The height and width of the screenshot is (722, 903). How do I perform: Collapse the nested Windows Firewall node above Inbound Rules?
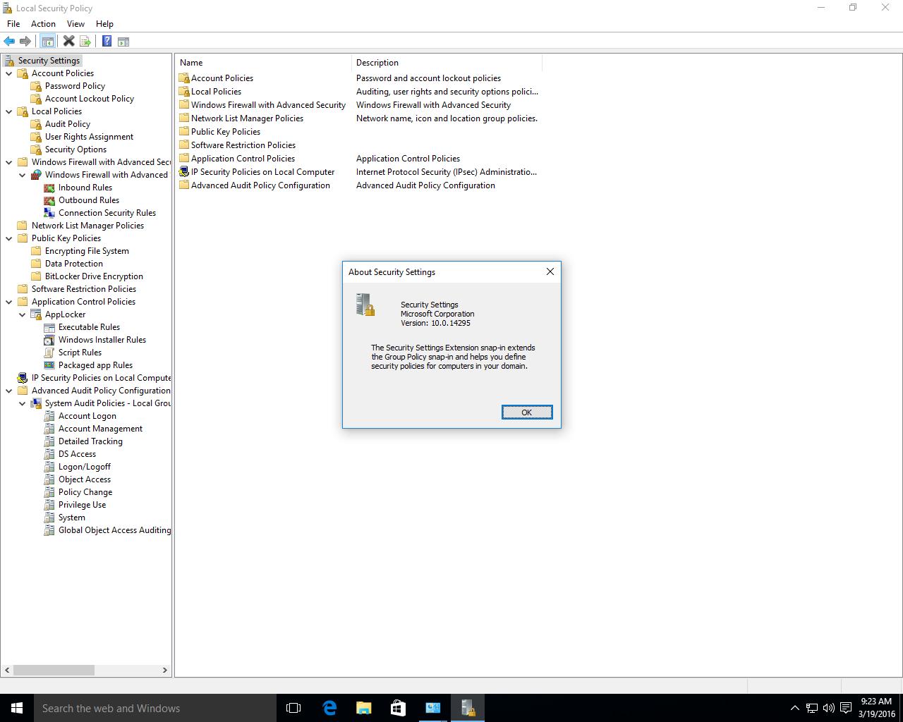click(23, 175)
